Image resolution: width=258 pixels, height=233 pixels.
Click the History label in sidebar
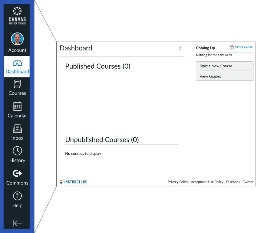click(x=17, y=160)
